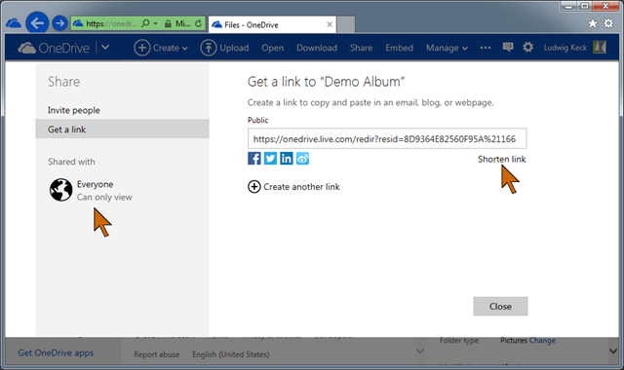Screen dimensions: 624x370
Task: Select the Files - OneDrive browser tab
Action: (272, 24)
